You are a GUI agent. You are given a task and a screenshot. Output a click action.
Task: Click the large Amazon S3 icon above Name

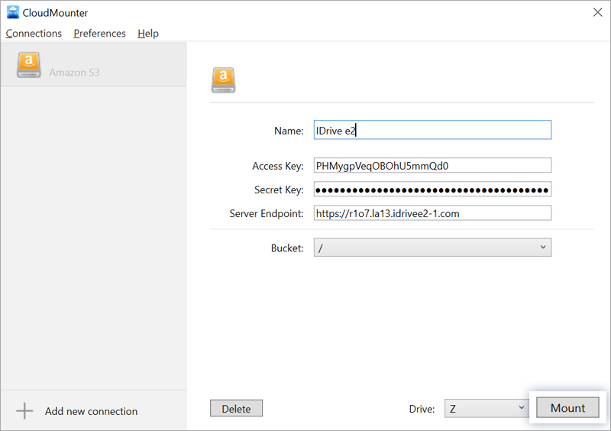[223, 80]
